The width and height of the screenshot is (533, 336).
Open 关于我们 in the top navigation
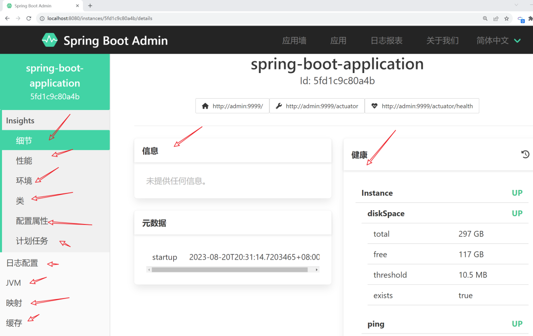tap(442, 40)
